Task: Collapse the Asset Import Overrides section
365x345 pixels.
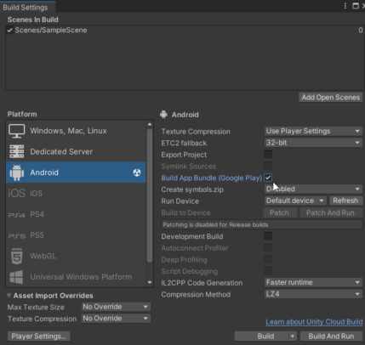Action: (x=9, y=296)
